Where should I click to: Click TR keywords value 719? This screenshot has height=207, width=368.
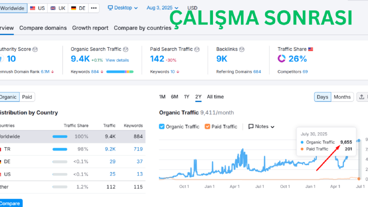(138, 149)
